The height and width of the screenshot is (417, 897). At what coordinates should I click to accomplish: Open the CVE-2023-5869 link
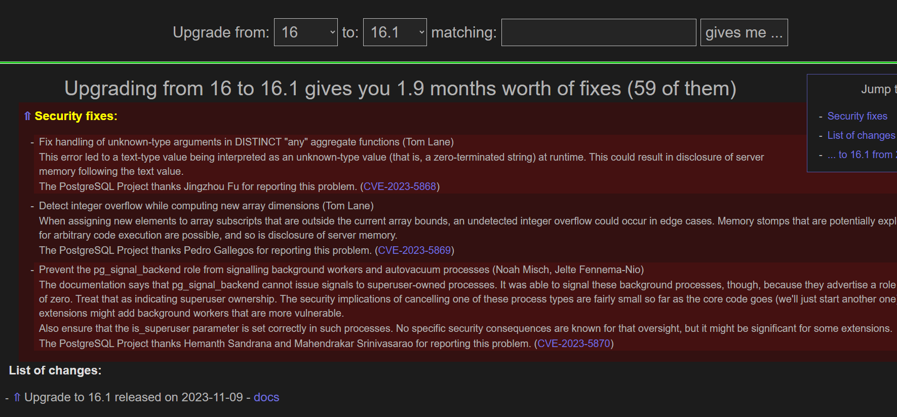pyautogui.click(x=414, y=250)
